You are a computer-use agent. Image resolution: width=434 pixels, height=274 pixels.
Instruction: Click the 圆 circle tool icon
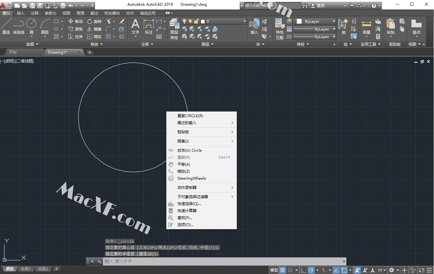(31, 23)
